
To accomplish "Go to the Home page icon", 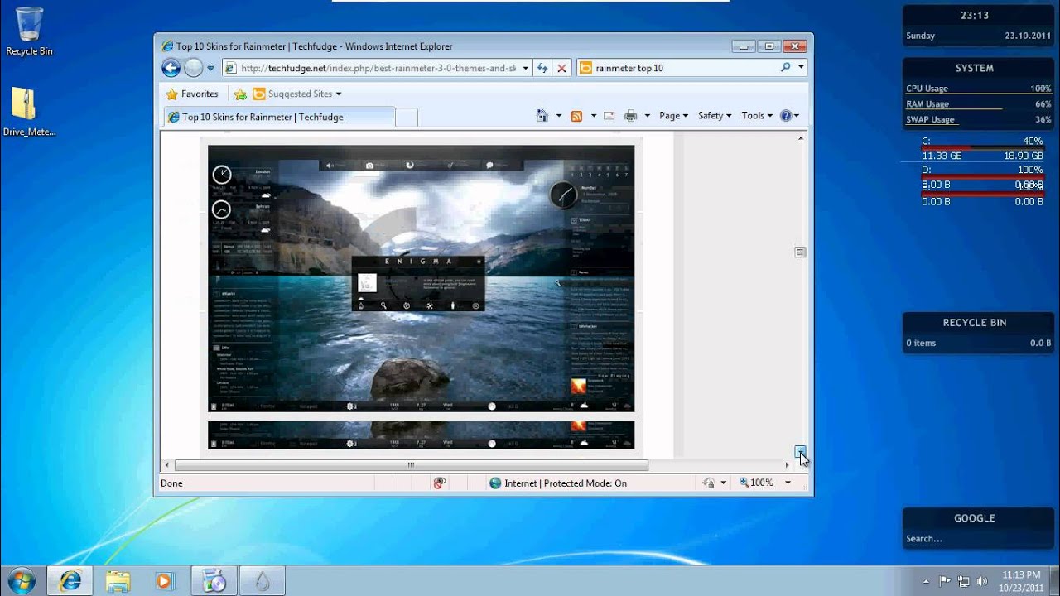I will coord(542,116).
